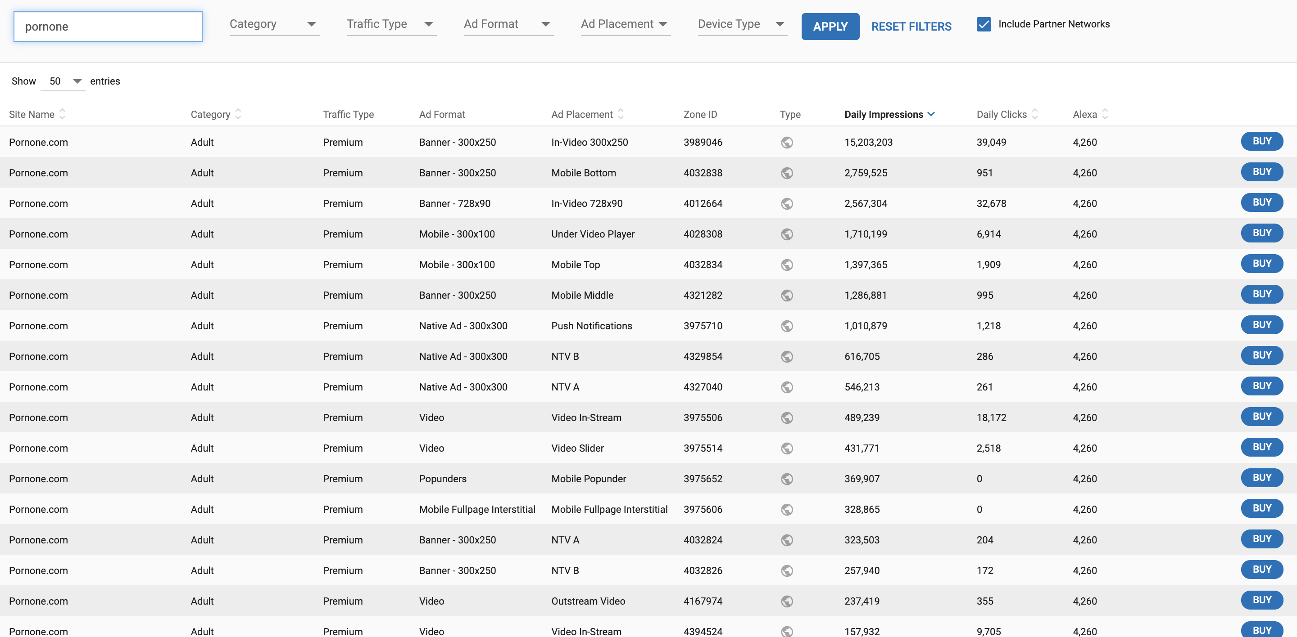Image resolution: width=1297 pixels, height=637 pixels.
Task: Click the globe icon for zone 3975652
Action: [787, 479]
